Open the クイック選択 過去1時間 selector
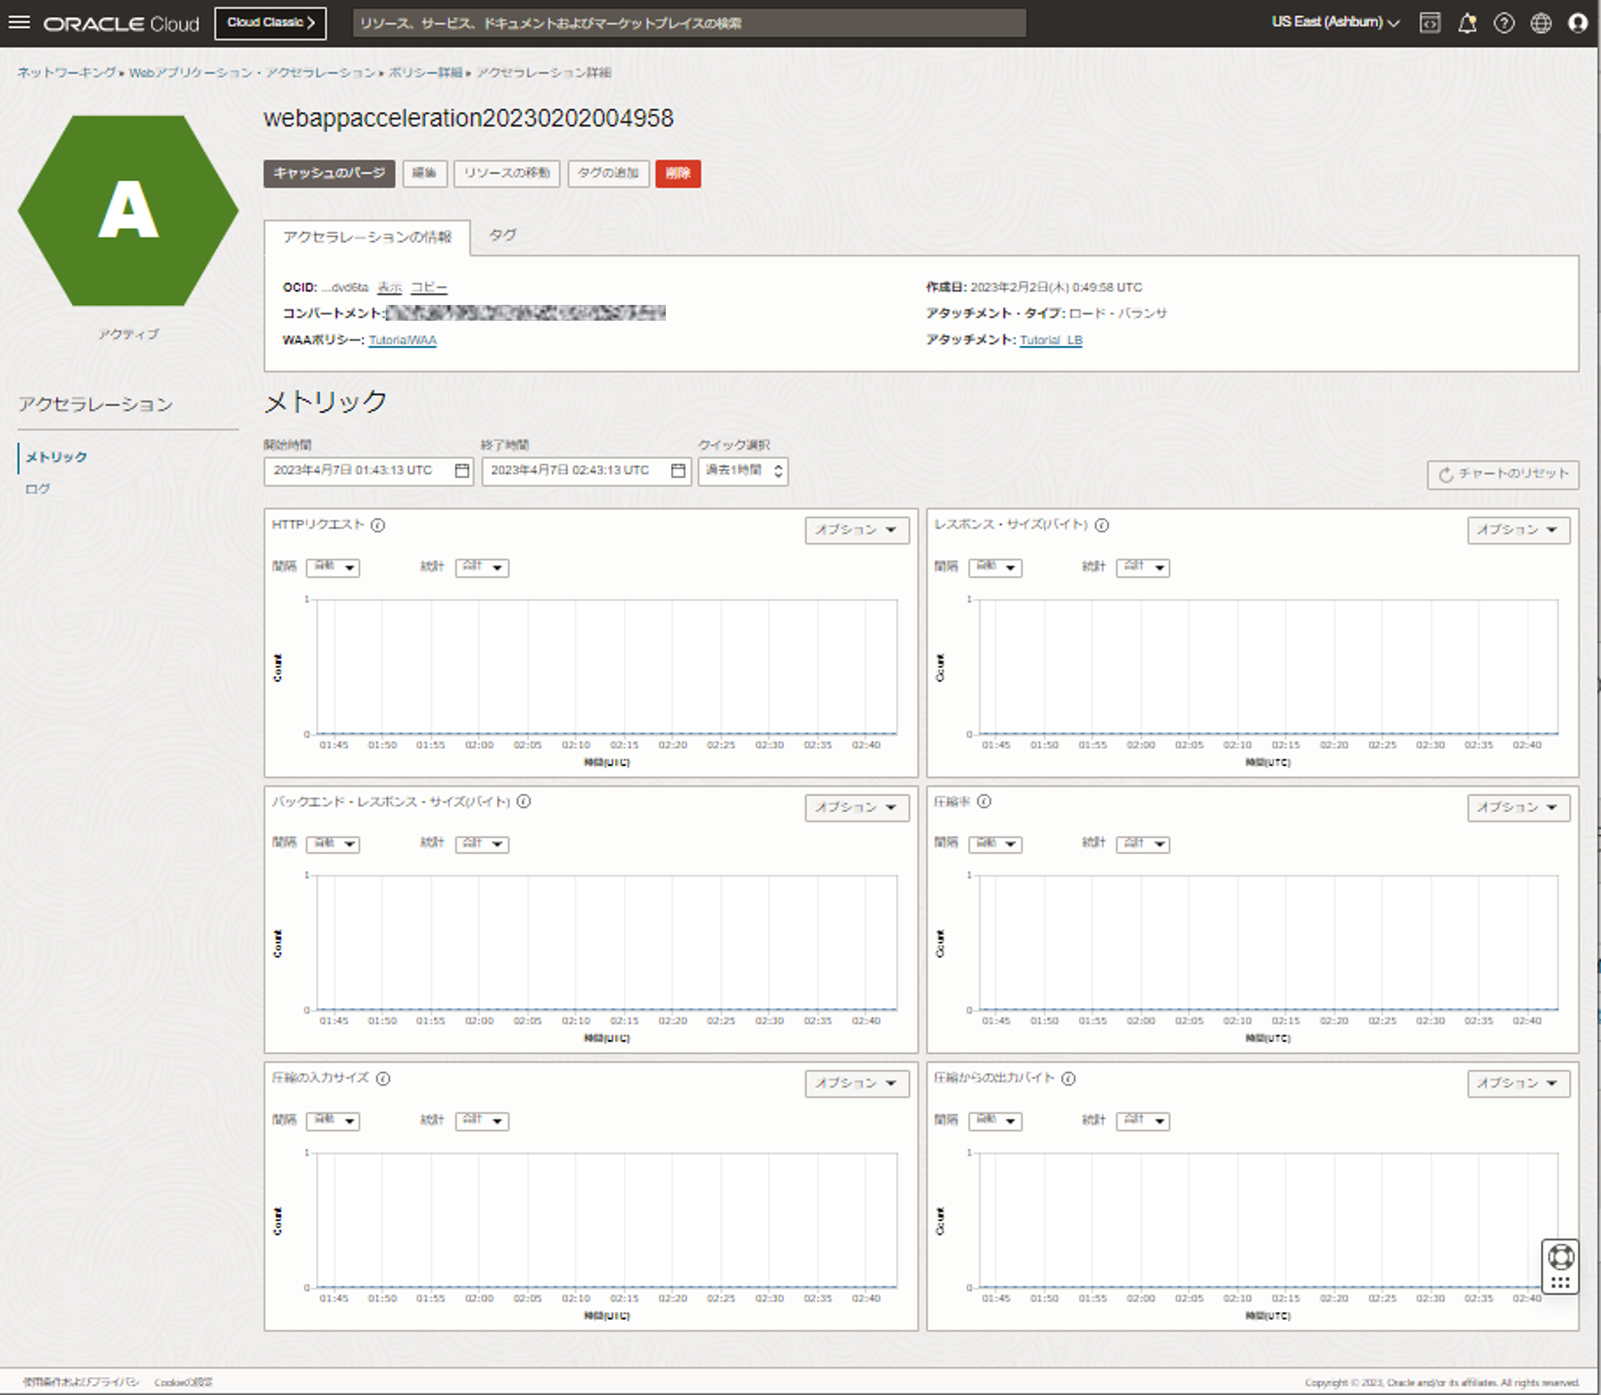The width and height of the screenshot is (1601, 1395). click(742, 470)
